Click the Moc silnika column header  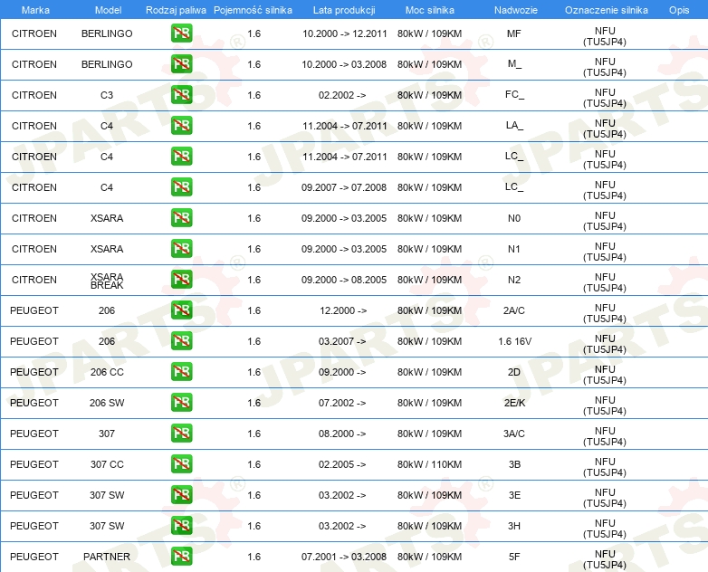coord(430,10)
